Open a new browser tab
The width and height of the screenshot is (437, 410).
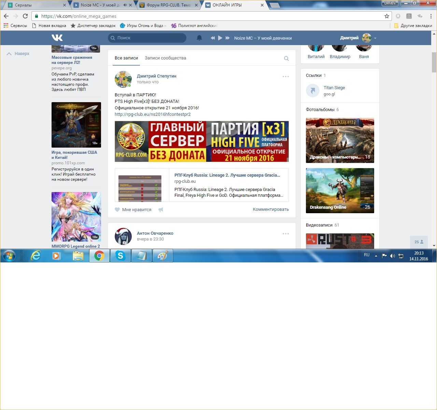pos(275,5)
